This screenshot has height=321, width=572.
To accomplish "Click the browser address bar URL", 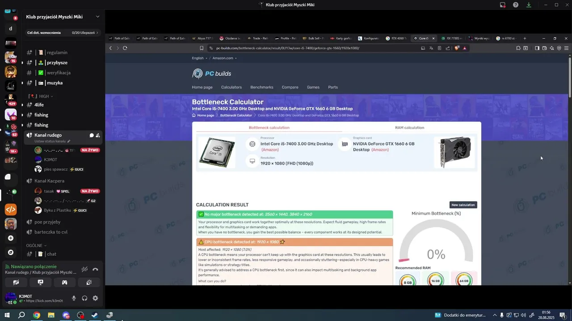I will click(x=288, y=48).
